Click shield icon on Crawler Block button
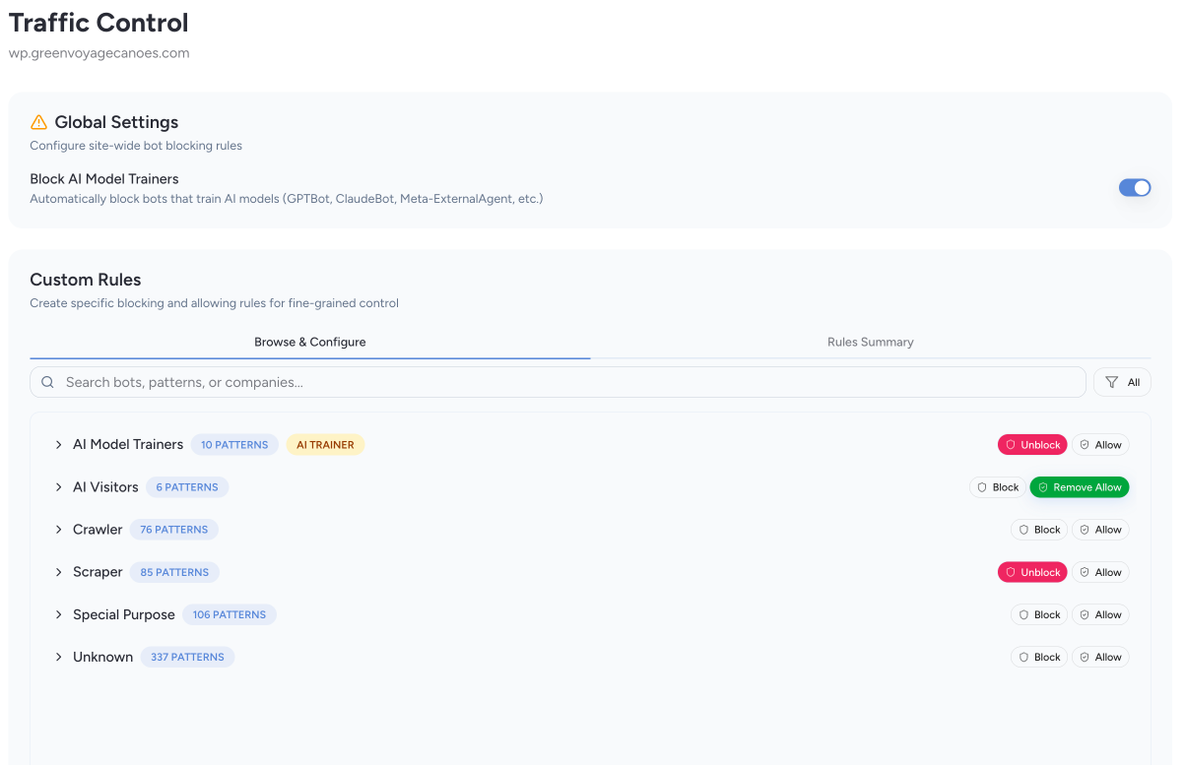The image size is (1186, 765). tap(1024, 530)
